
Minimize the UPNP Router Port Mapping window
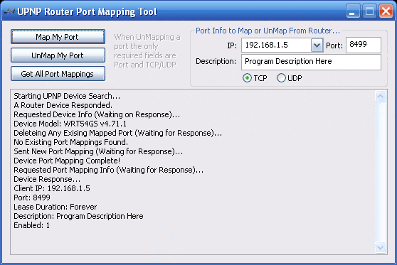coord(353,11)
